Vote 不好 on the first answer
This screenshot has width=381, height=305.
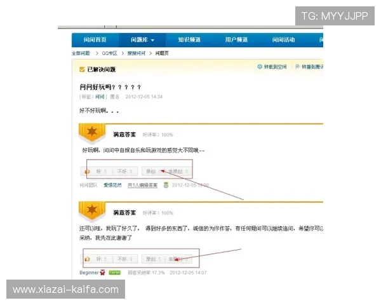[x=124, y=172]
